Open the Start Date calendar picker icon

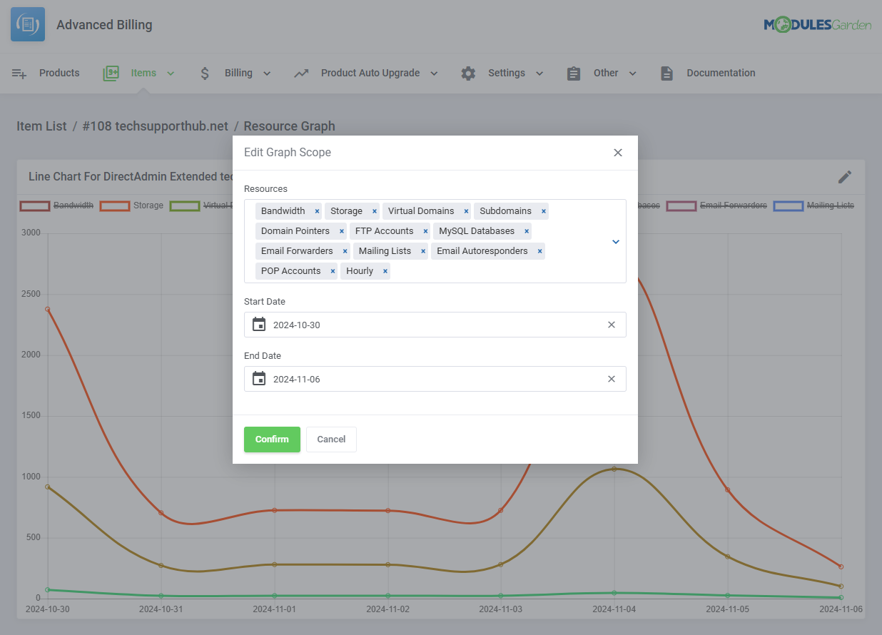coord(258,324)
